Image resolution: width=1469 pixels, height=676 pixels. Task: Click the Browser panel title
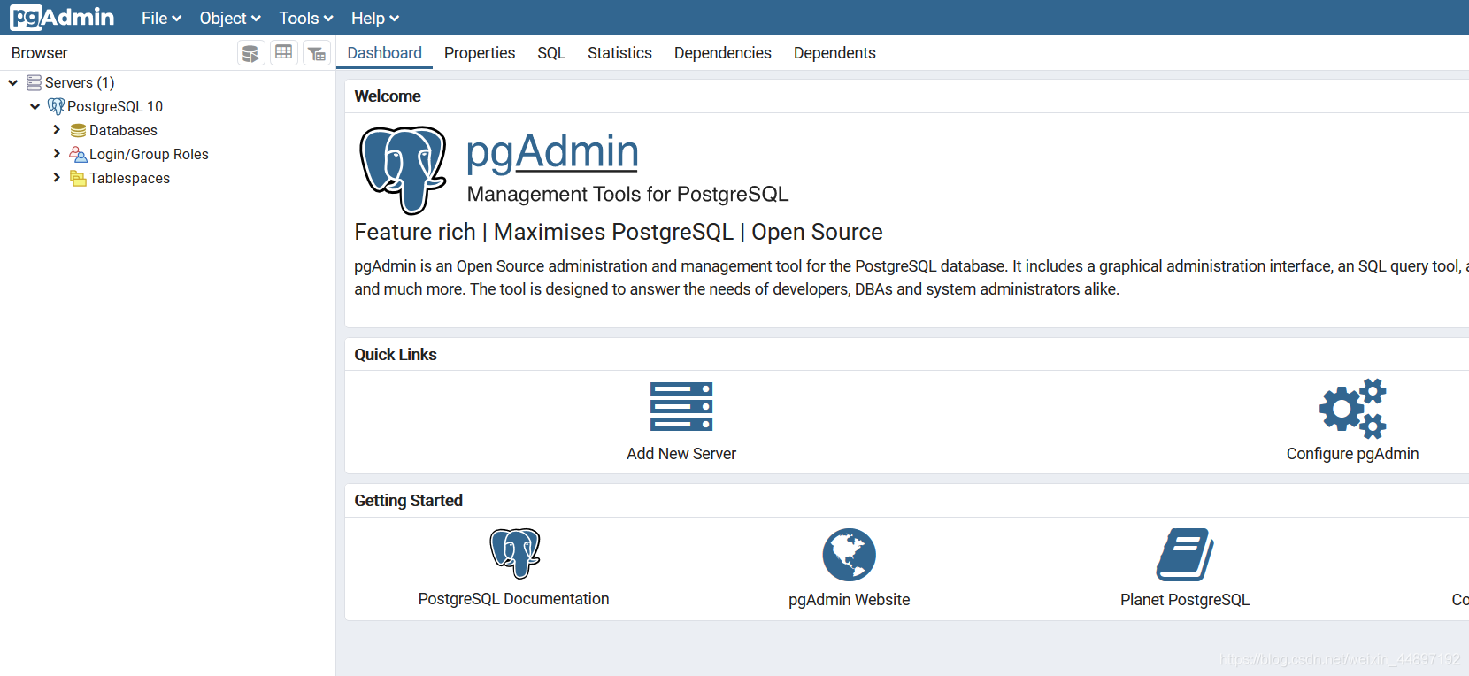(x=40, y=53)
